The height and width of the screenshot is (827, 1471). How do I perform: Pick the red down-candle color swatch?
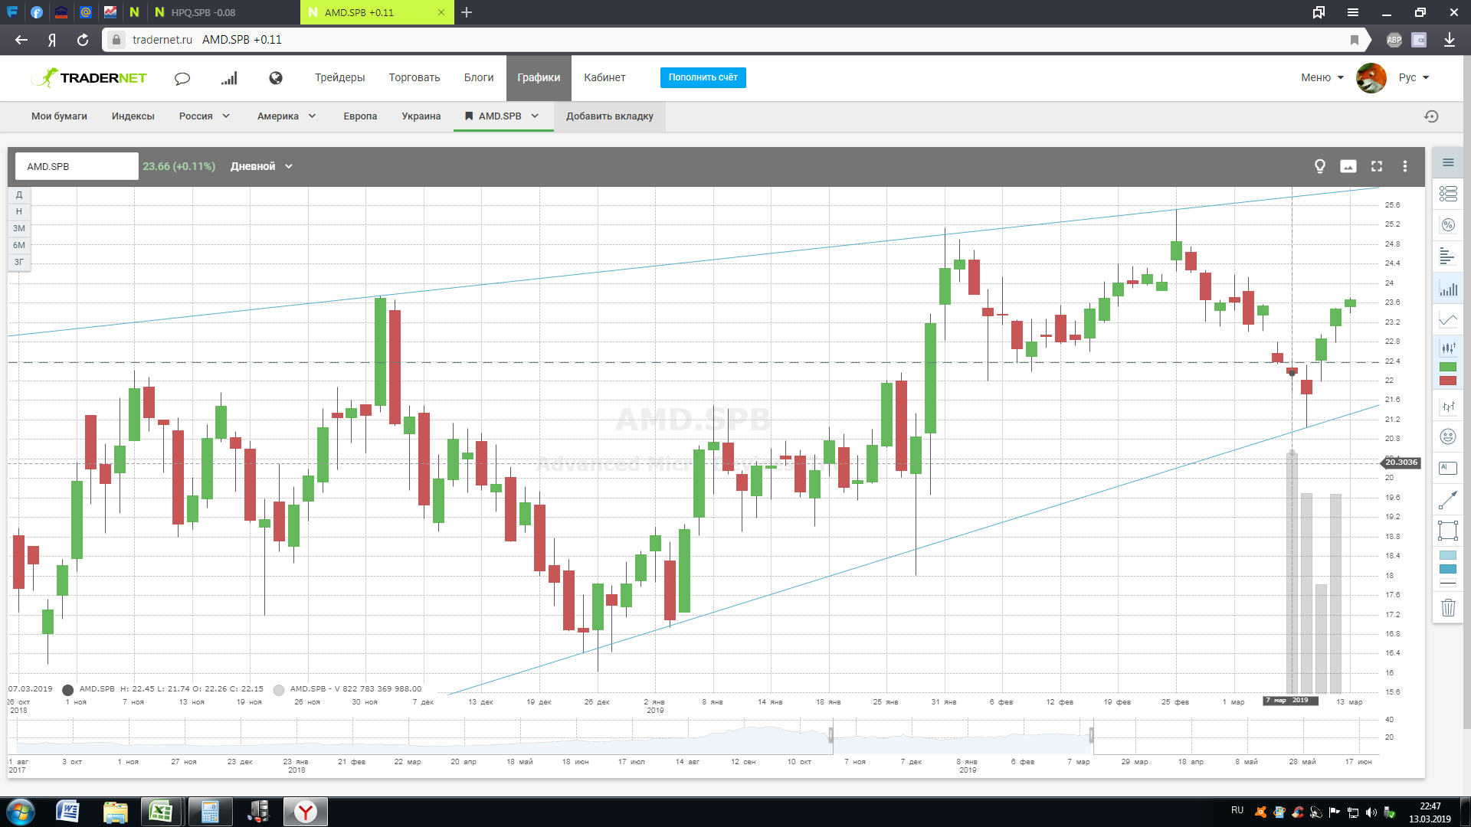coord(1448,381)
